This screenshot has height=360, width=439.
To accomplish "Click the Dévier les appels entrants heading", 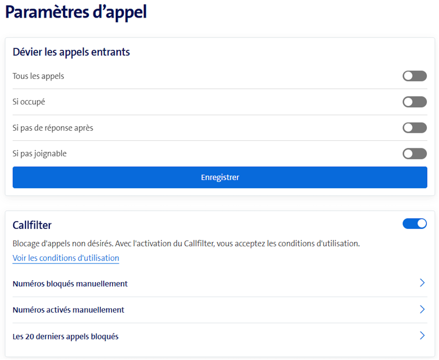I will [71, 52].
